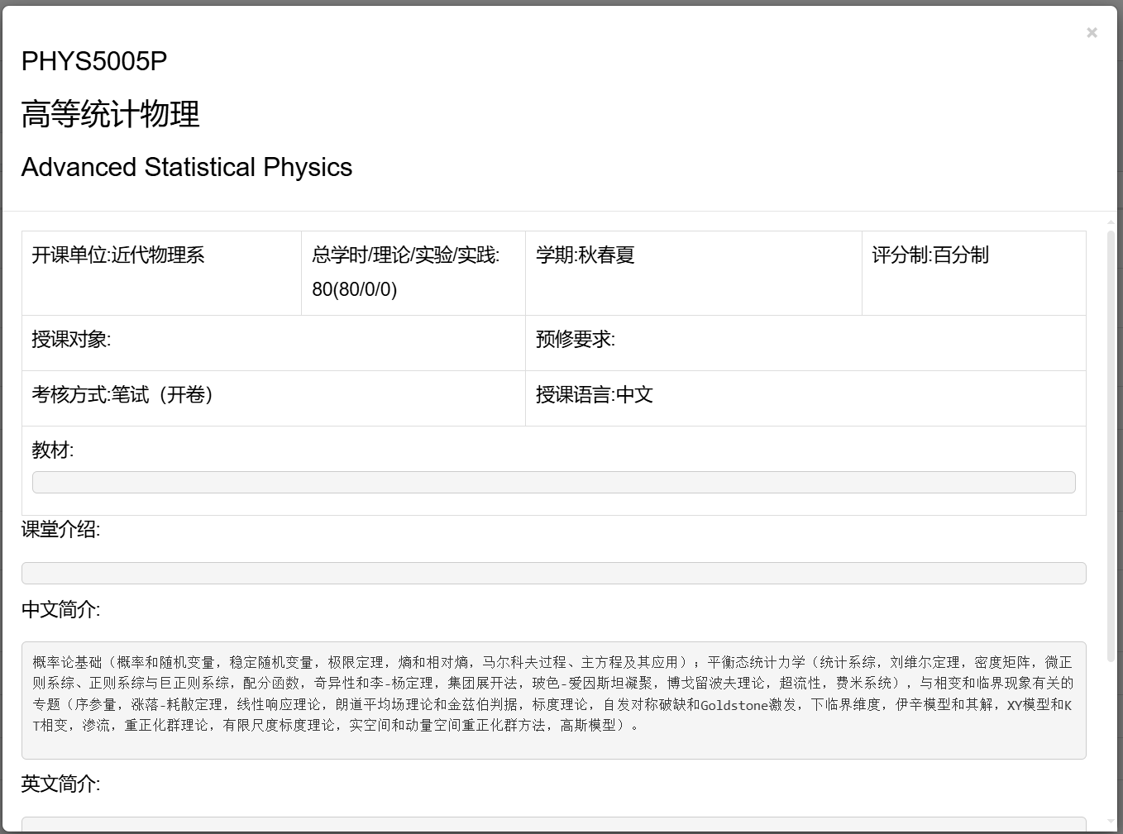Click the 学期:秋春夏 cell
Screen dimensions: 1123x834
tap(693, 273)
